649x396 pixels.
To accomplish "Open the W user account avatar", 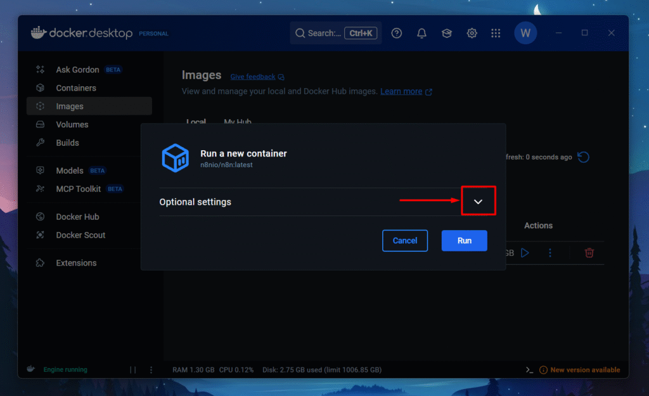I will pos(525,34).
